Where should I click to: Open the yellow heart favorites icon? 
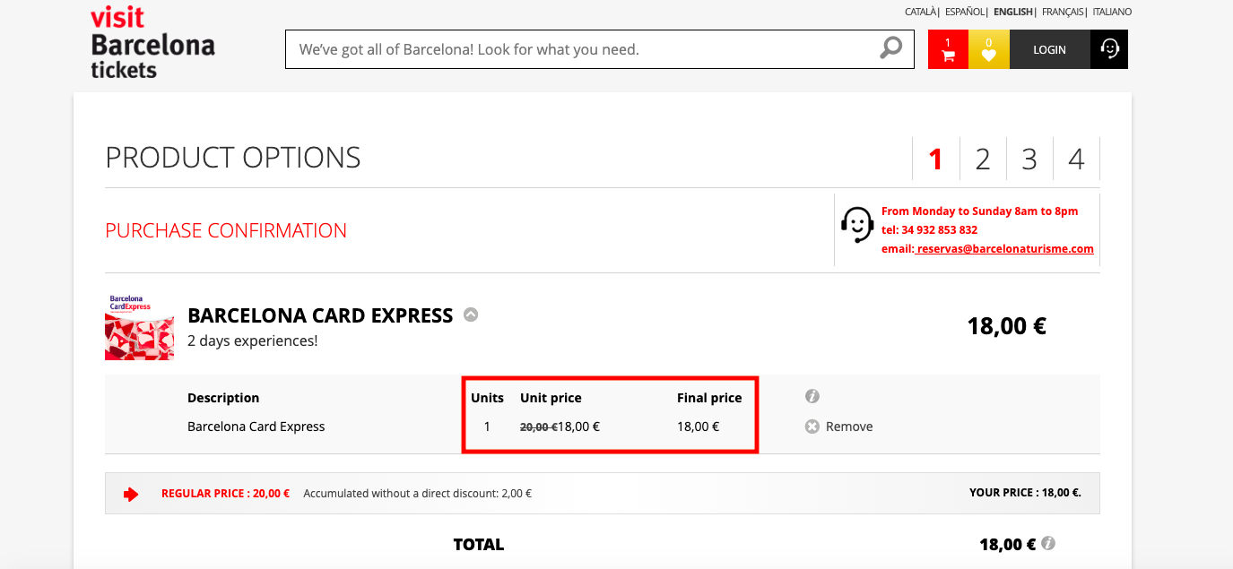[989, 49]
